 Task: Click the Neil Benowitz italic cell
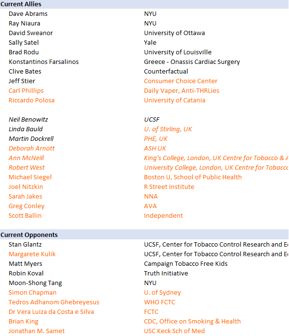28,120
